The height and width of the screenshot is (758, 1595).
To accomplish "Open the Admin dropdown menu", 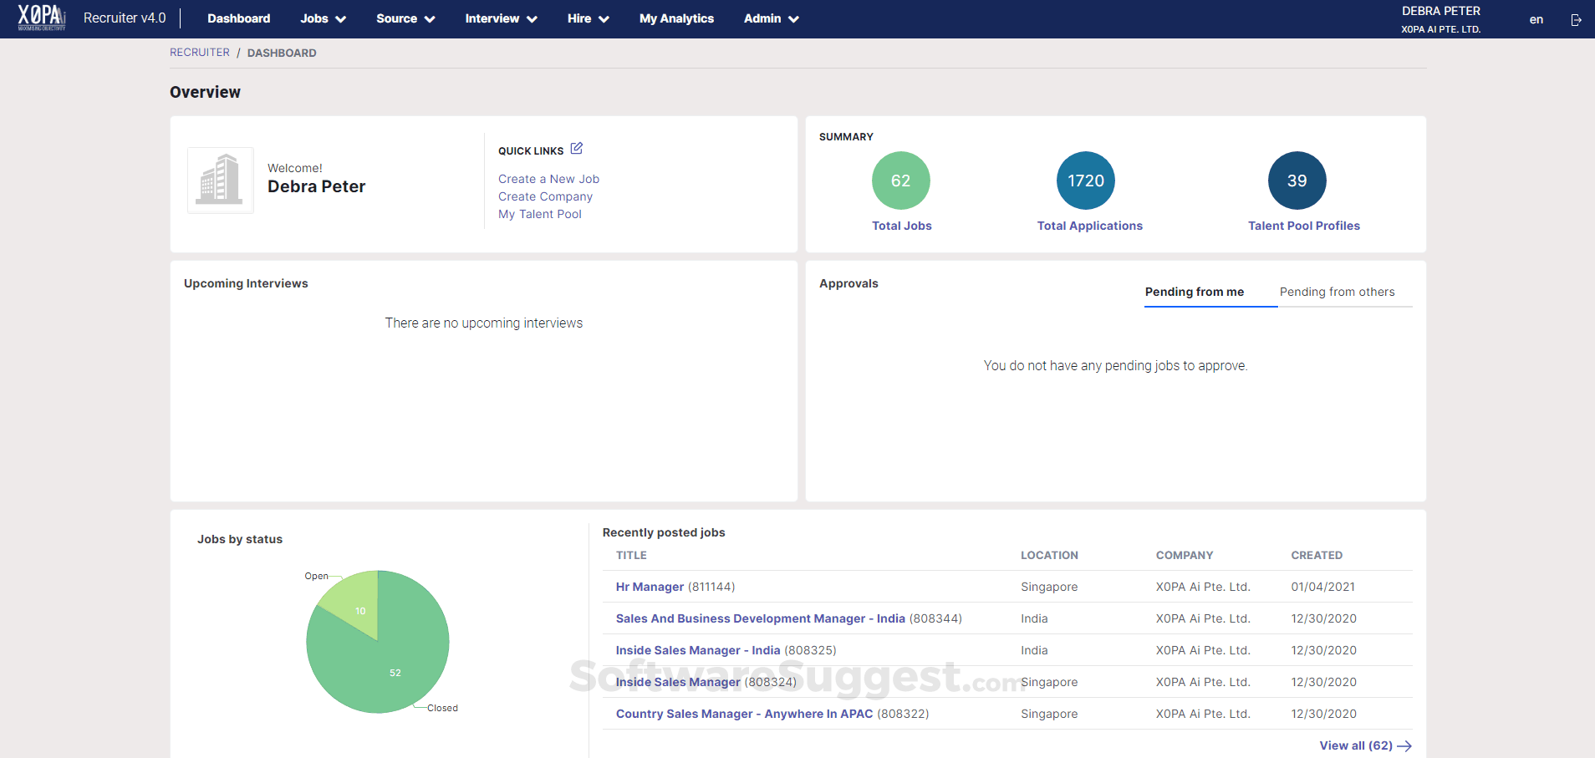I will point(771,18).
